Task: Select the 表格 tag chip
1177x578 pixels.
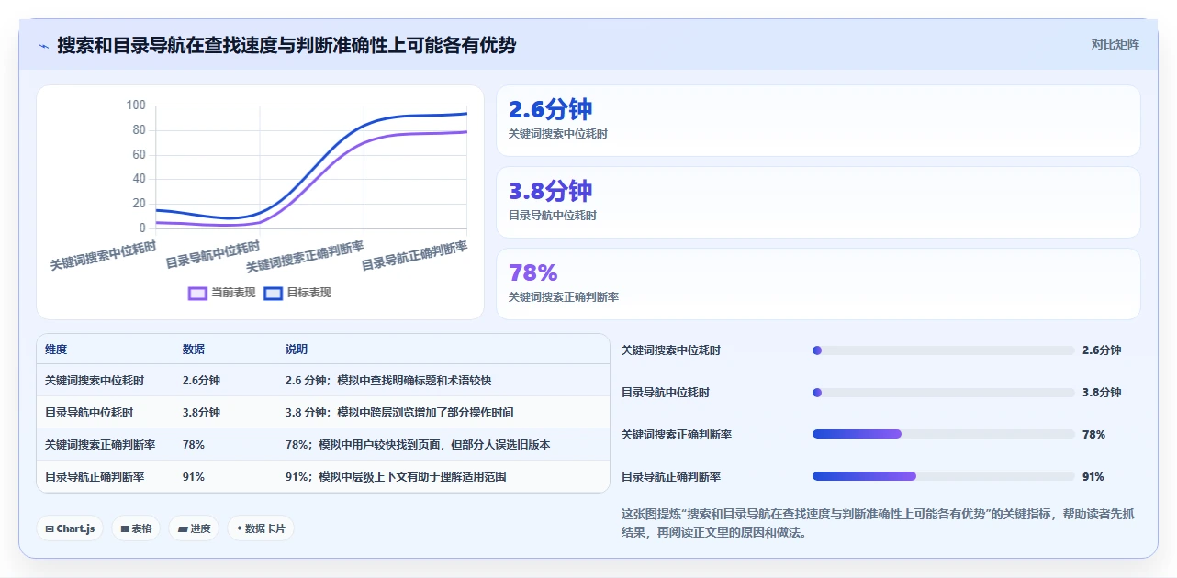Action: [136, 528]
